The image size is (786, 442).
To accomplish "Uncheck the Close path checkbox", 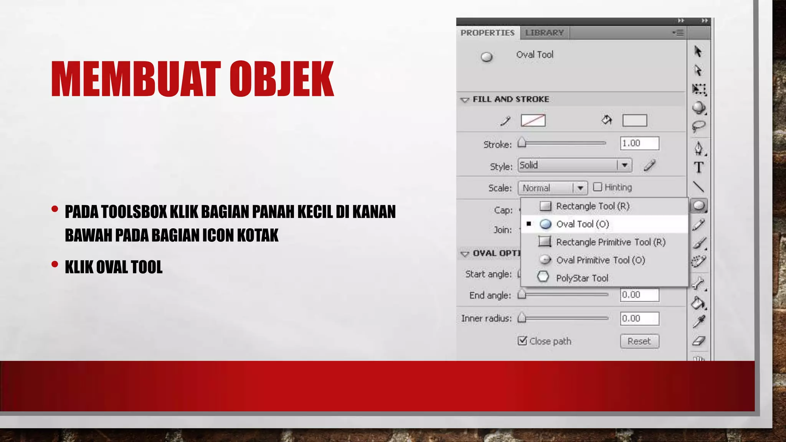I will coord(522,341).
